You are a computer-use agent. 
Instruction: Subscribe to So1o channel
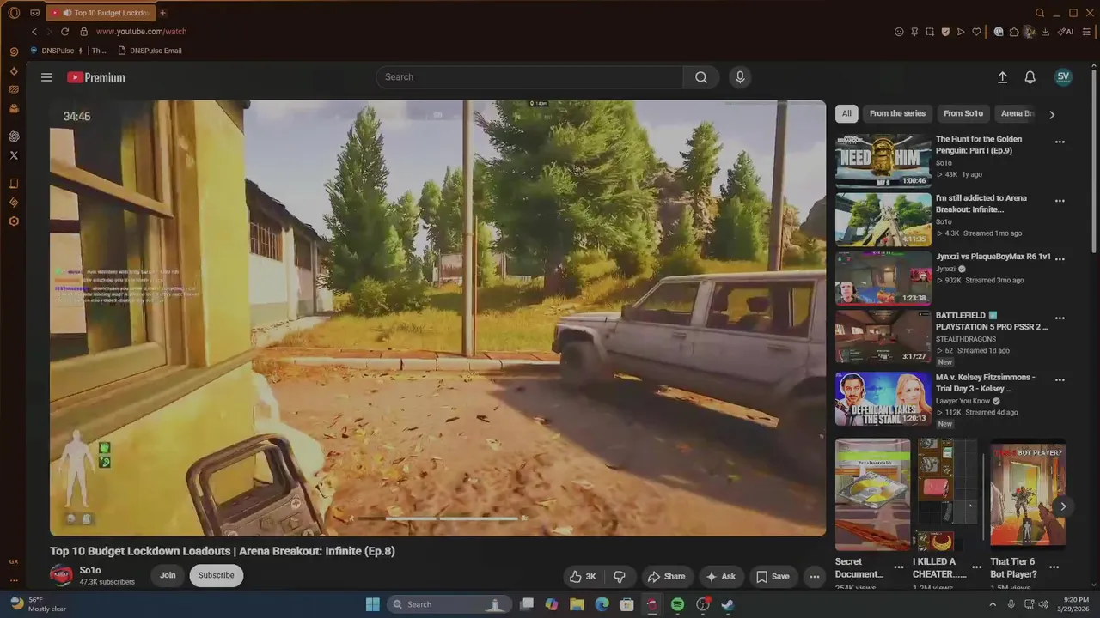[x=217, y=575]
